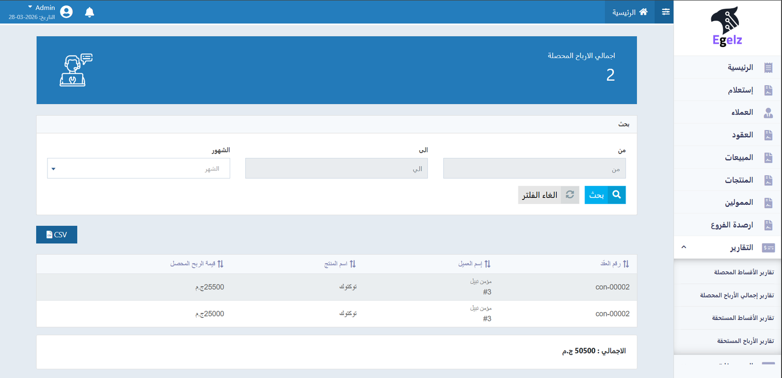
Task: Click توكتوك product in 25500 row
Action: [x=348, y=287]
